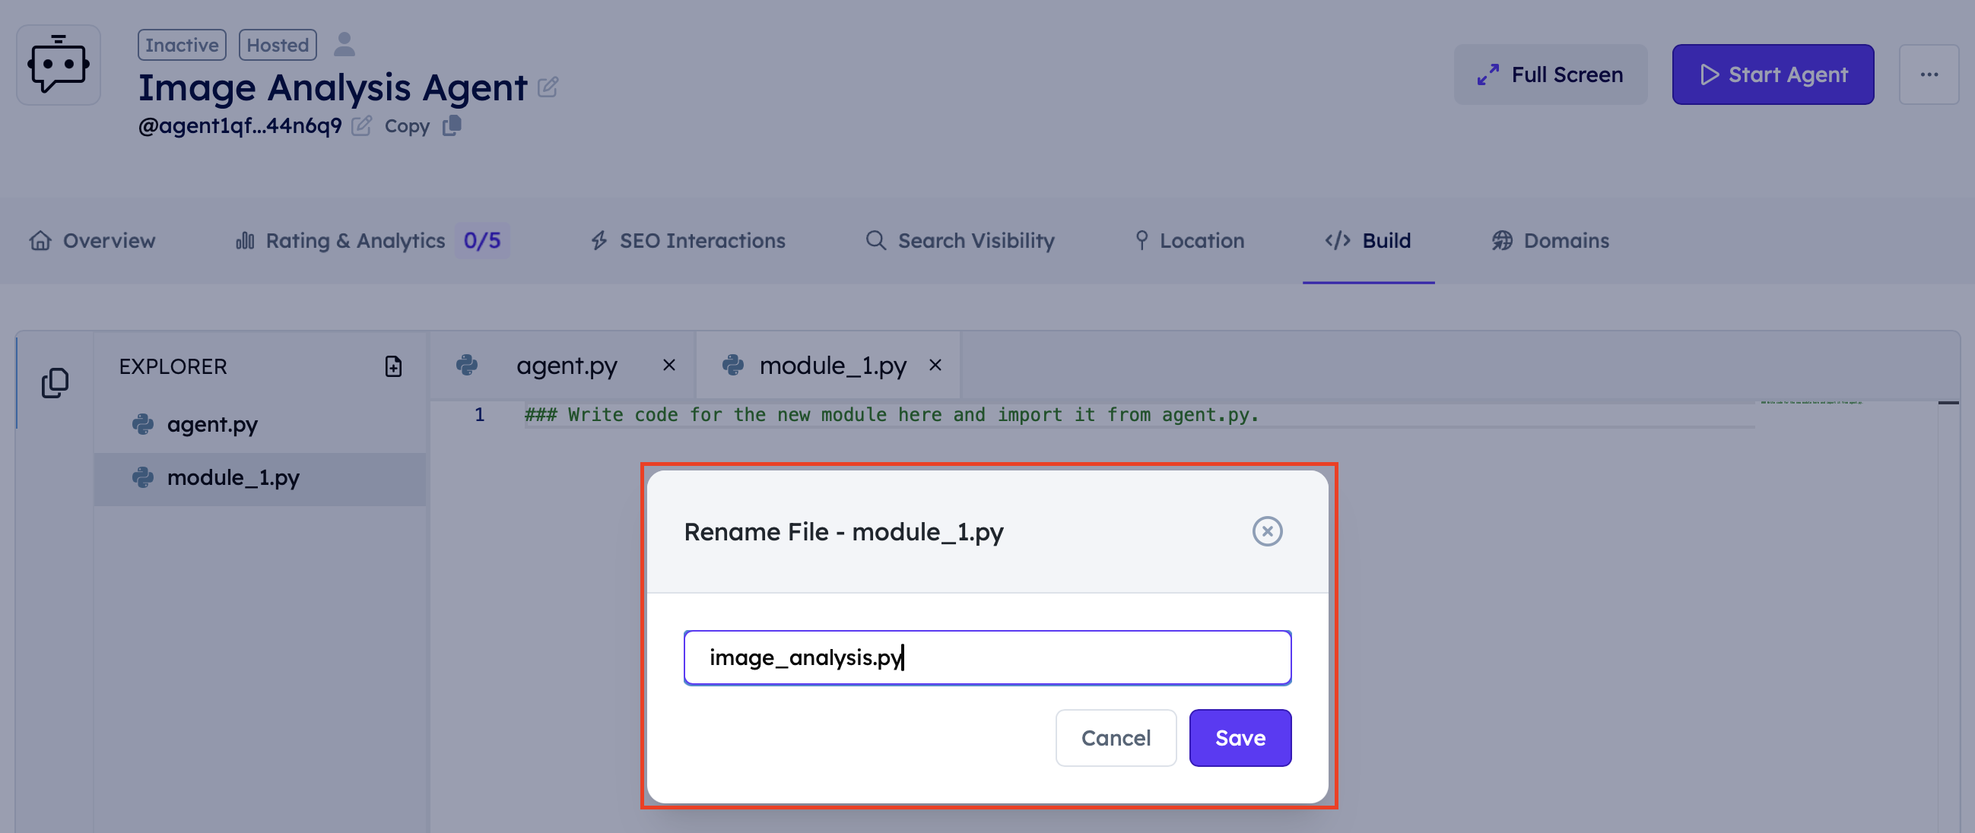Select the file explorer icon in the left sidebar
Viewport: 1975px width, 833px height.
pyautogui.click(x=55, y=382)
